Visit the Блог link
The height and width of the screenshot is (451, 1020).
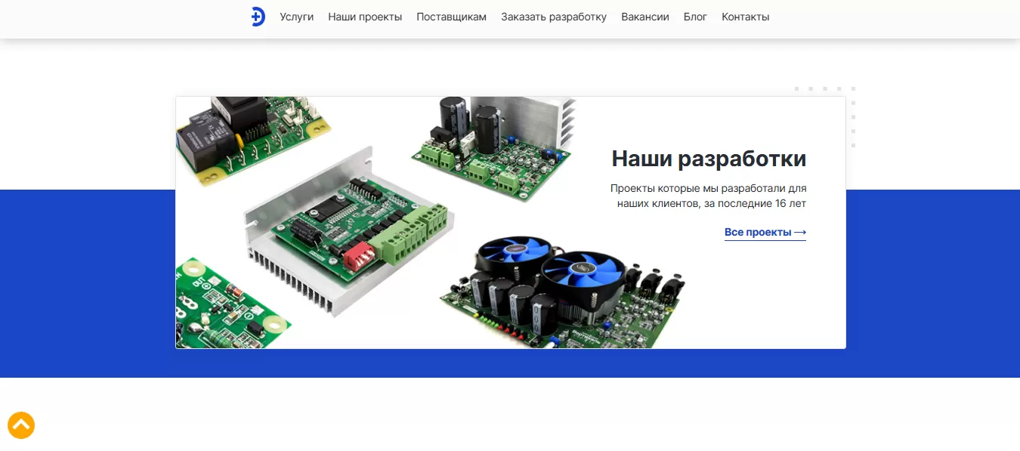696,17
